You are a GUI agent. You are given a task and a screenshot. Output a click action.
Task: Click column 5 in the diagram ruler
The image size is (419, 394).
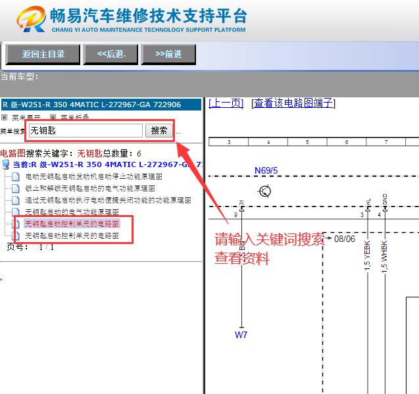coord(307,142)
